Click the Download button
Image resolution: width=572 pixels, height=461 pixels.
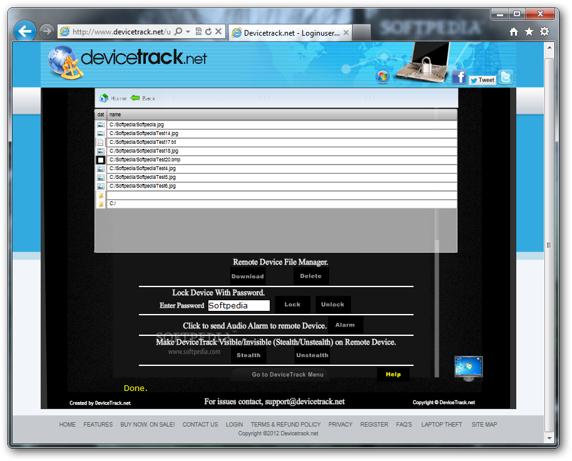coord(248,276)
